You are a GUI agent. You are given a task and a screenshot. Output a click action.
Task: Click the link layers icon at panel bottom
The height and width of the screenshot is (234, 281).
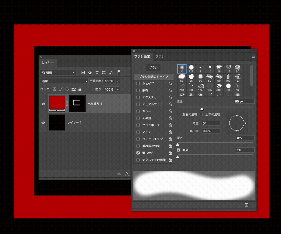tap(119, 173)
